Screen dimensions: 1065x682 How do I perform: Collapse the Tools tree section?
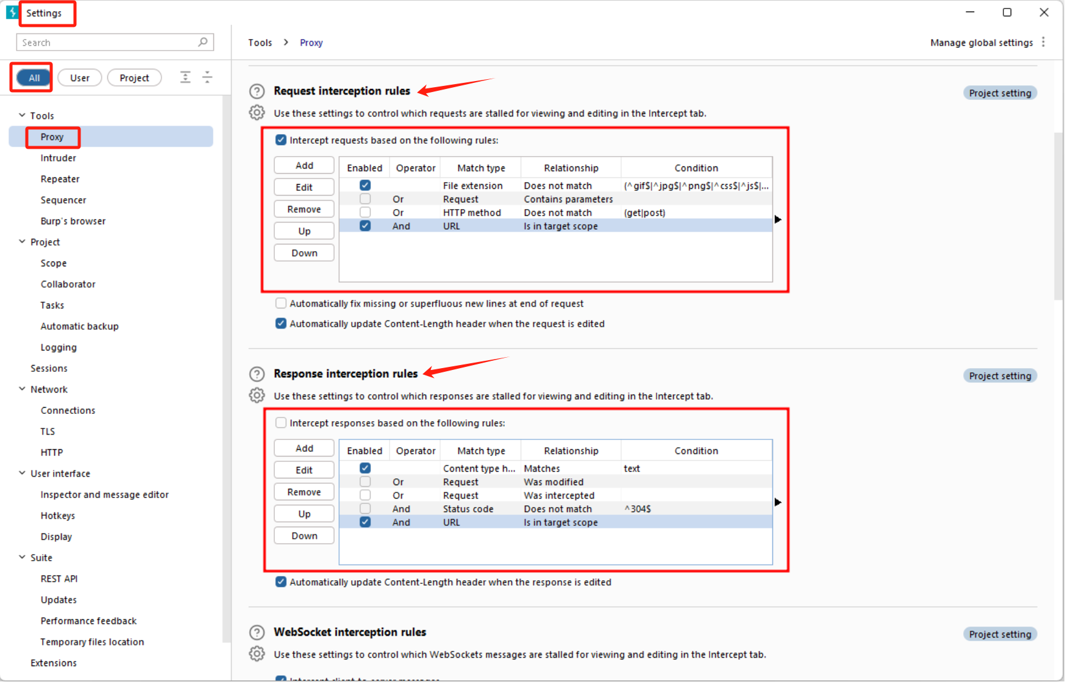pos(22,115)
